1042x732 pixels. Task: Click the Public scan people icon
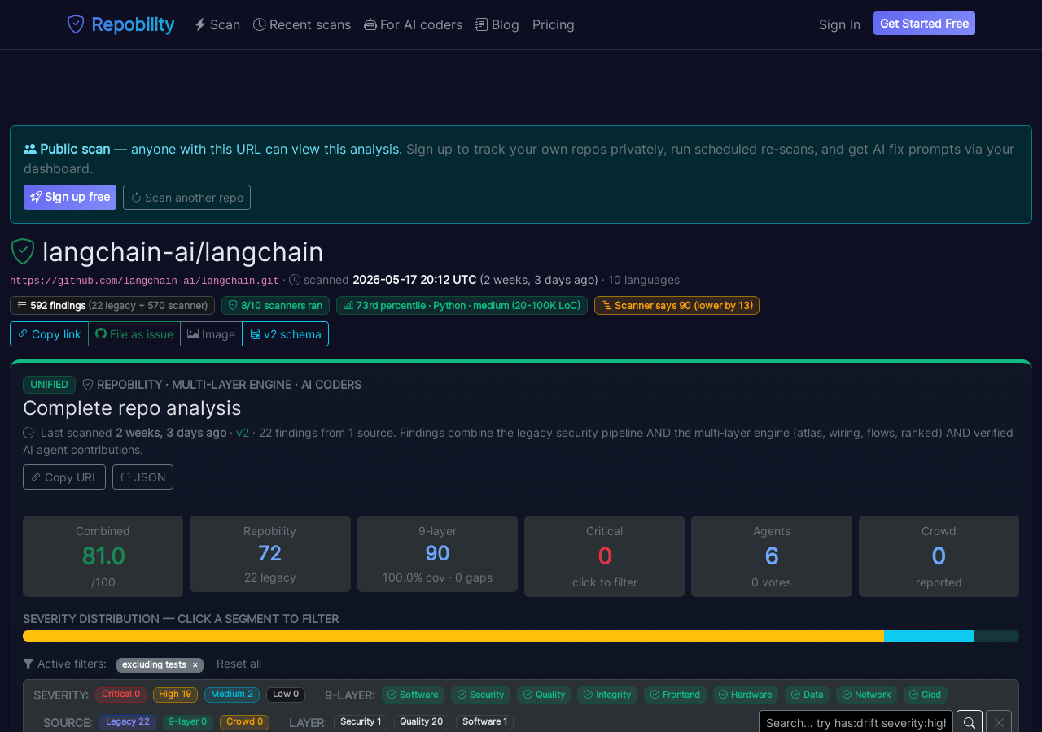pos(30,149)
